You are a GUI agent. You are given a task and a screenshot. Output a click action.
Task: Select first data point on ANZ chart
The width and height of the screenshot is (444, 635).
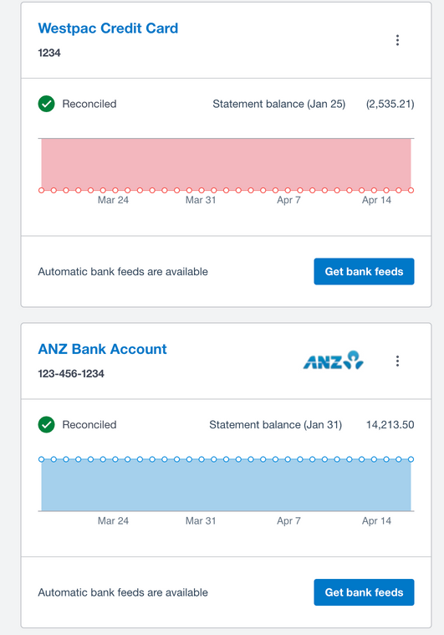(41, 459)
